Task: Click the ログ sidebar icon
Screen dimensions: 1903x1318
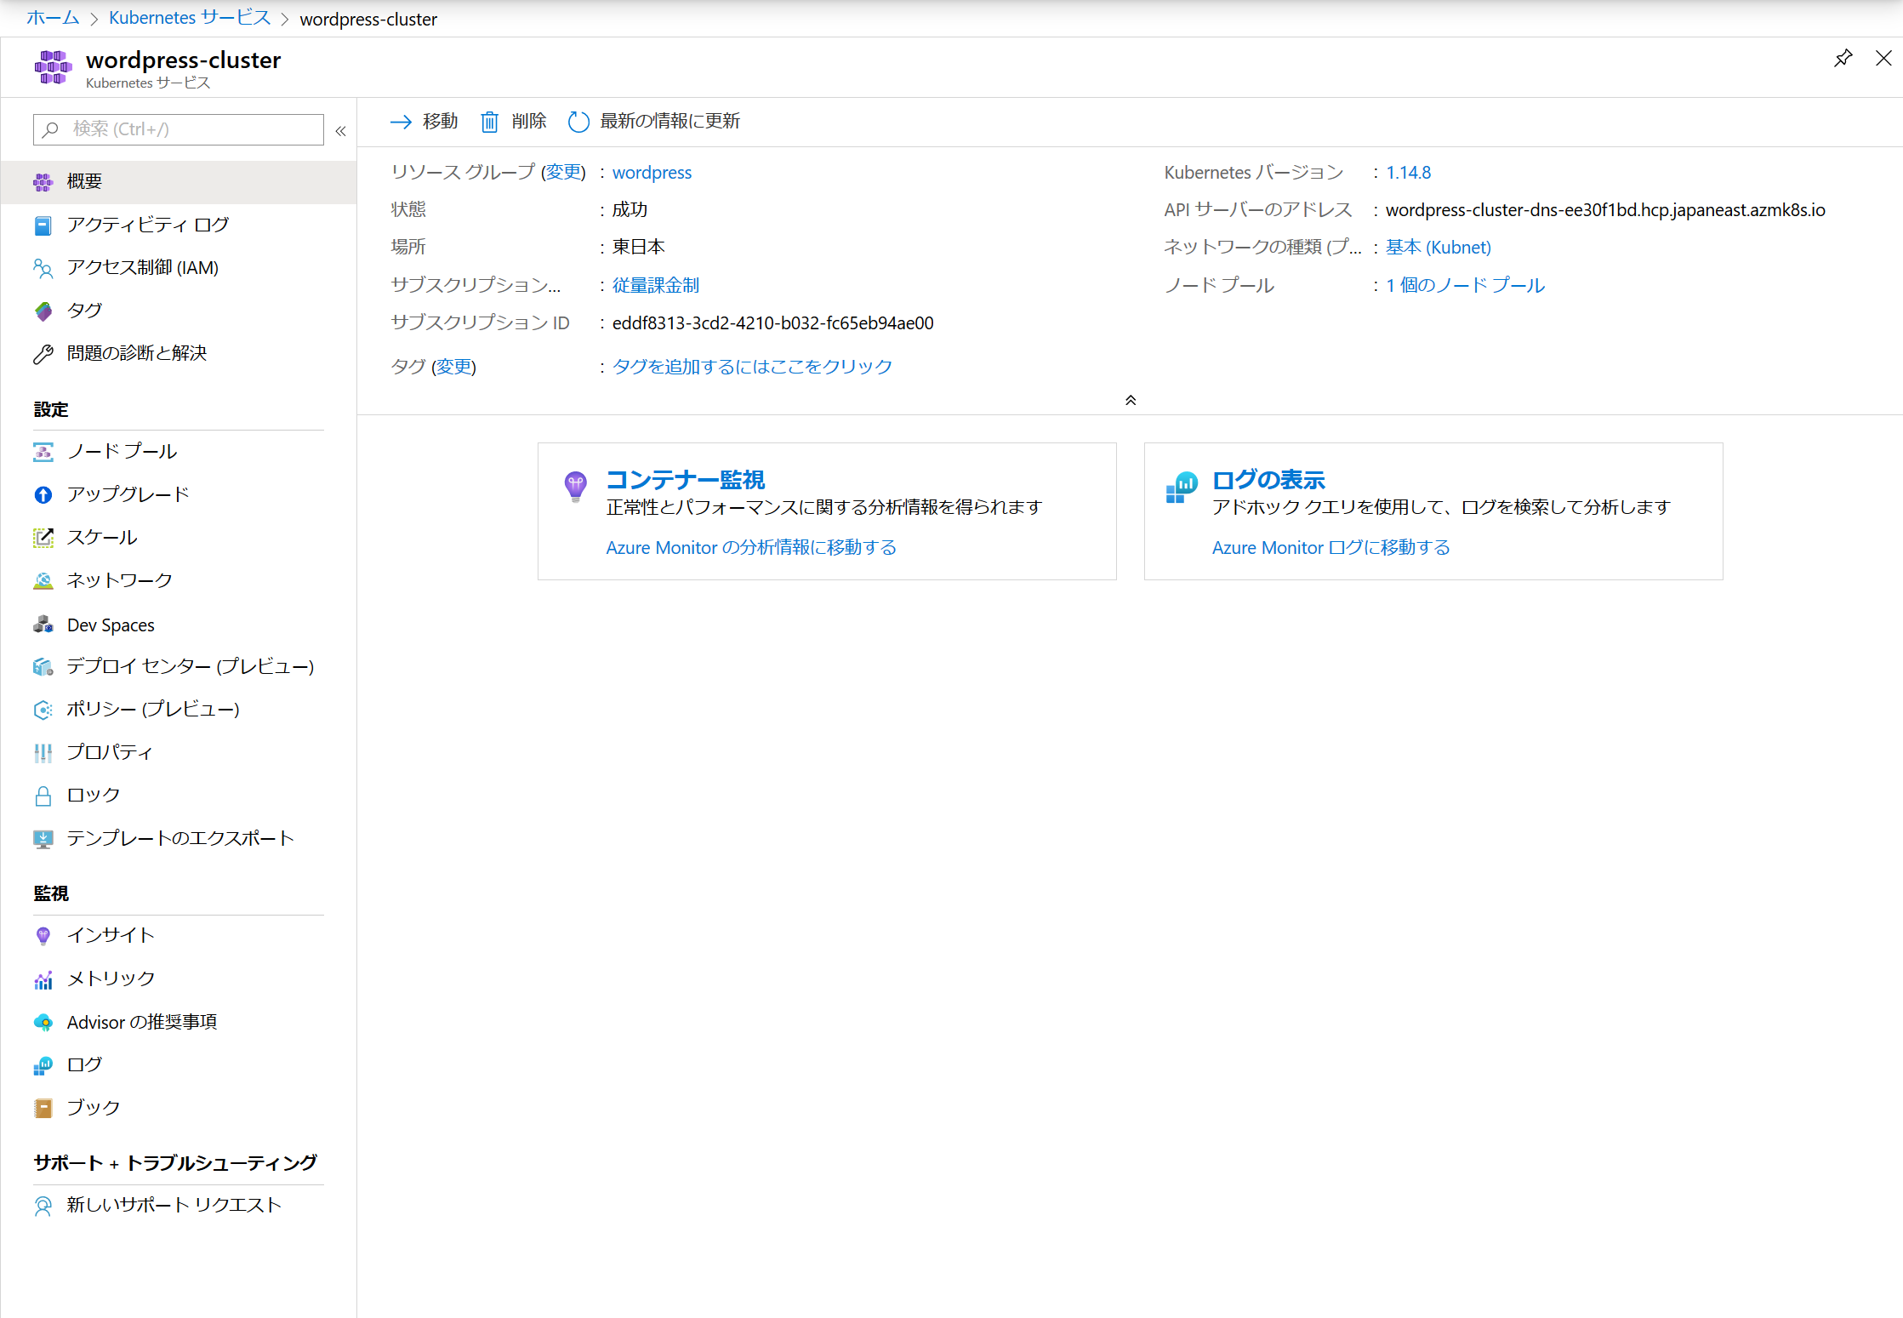Action: (43, 1065)
